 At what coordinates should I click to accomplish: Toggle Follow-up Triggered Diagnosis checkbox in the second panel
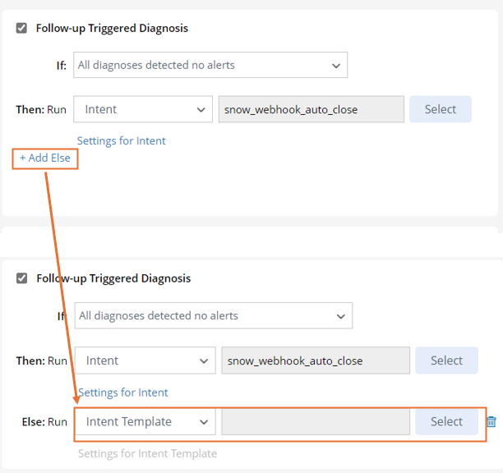pos(22,278)
